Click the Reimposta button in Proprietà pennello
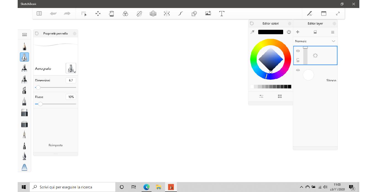The image size is (377, 192). [55, 145]
